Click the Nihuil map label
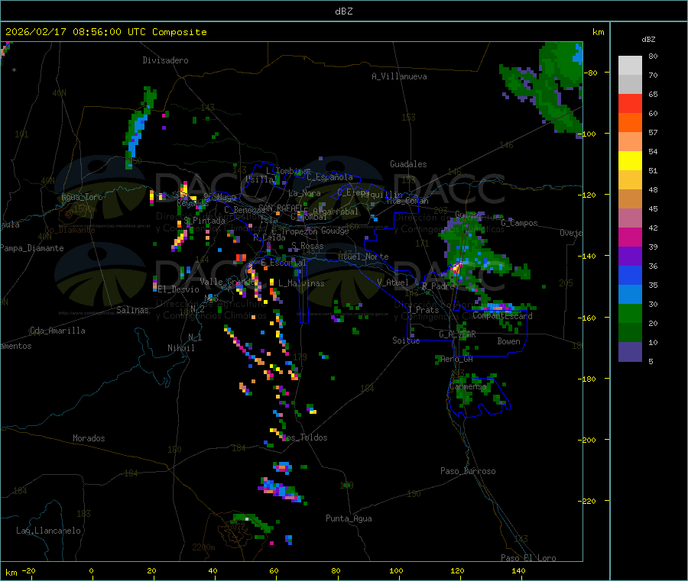This screenshot has width=688, height=581. point(180,348)
